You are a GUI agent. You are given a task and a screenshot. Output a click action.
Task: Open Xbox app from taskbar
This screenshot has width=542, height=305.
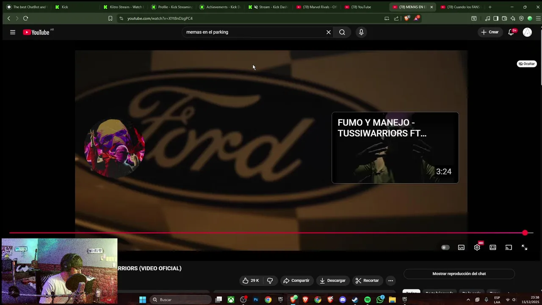[231, 299]
